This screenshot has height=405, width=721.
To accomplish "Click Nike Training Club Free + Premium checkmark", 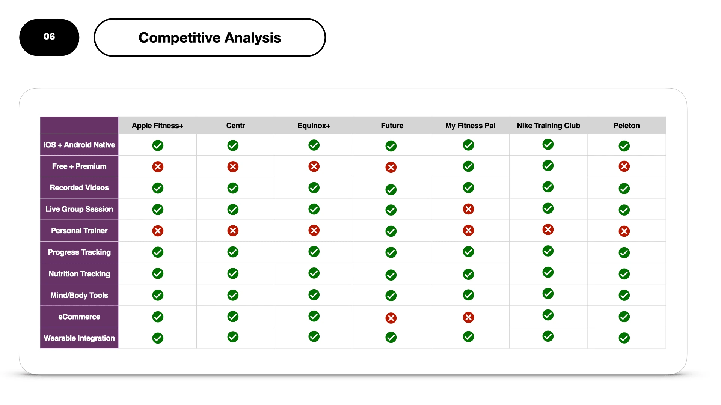I will 548,165.
